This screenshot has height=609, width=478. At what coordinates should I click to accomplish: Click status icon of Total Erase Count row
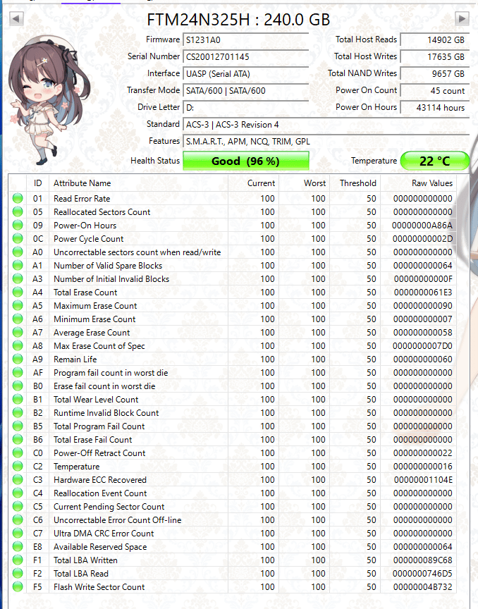(18, 292)
